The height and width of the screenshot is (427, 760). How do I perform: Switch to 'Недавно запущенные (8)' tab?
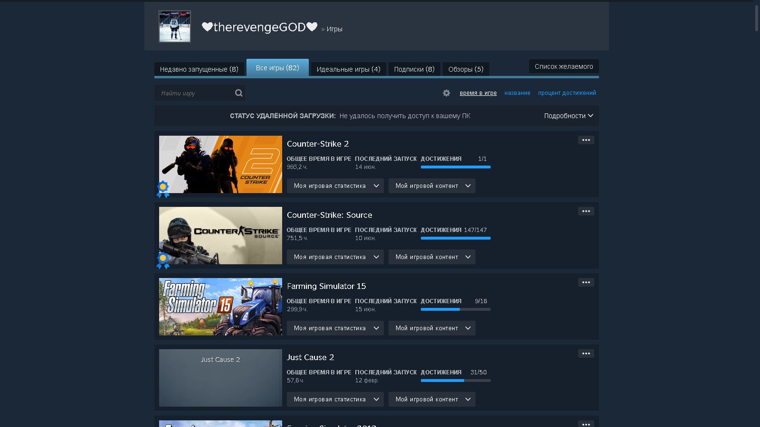click(199, 69)
